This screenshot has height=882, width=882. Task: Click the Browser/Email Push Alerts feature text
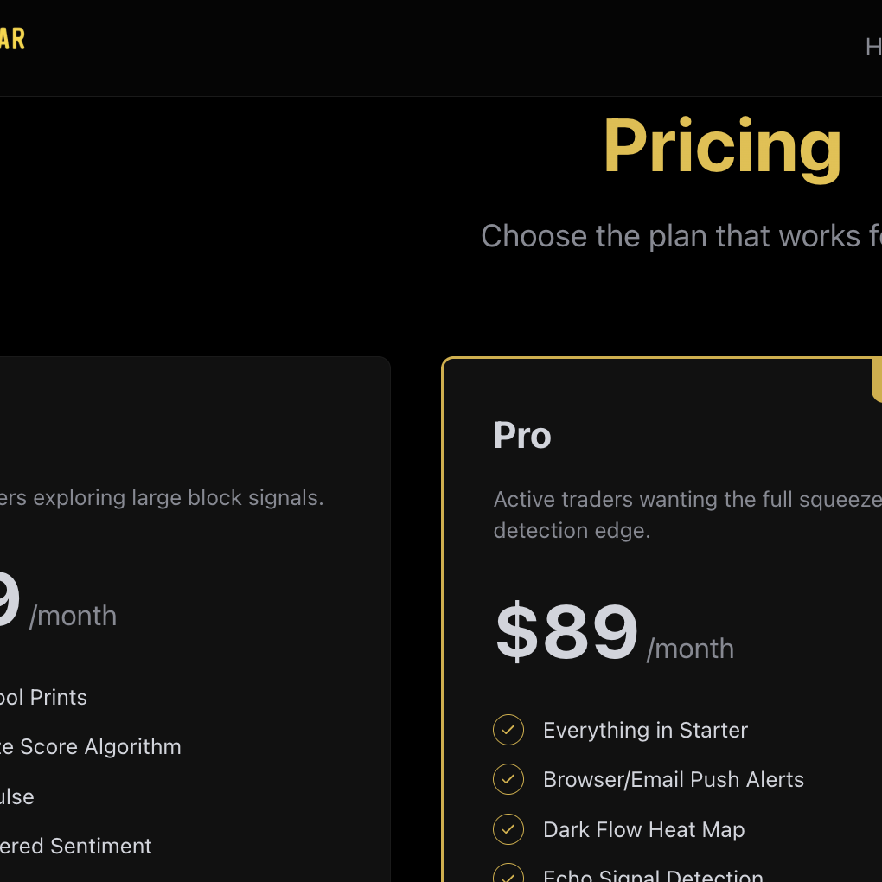[673, 779]
